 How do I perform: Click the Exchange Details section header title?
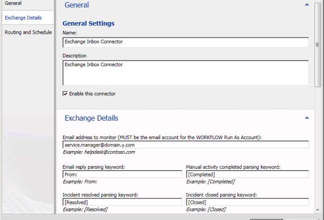pyautogui.click(x=91, y=118)
